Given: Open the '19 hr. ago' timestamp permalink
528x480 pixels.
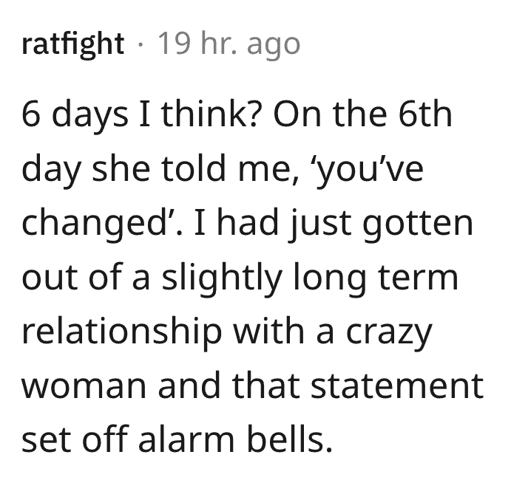Looking at the screenshot, I should pos(229,45).
